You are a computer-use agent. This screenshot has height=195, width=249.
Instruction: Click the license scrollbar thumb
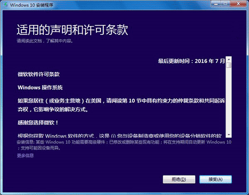pos(229,65)
